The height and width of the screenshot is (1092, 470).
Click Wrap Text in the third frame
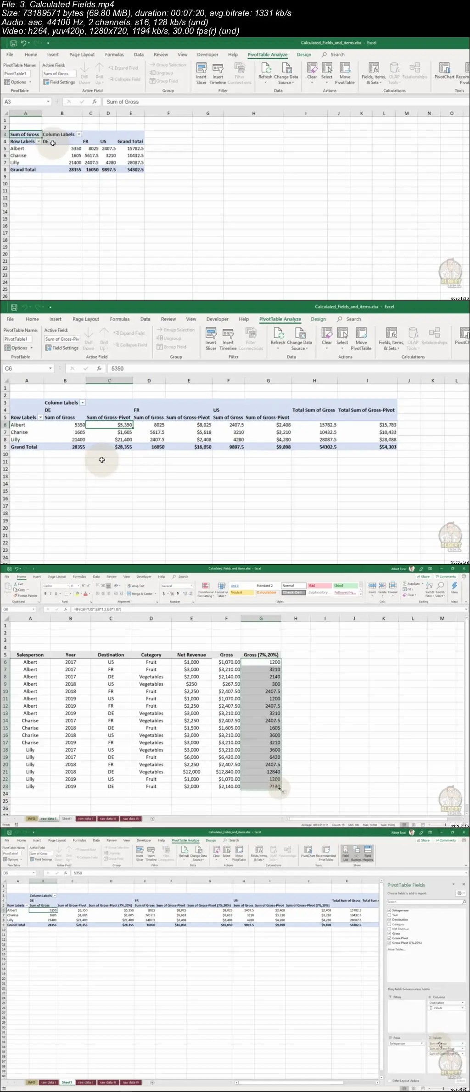(x=136, y=586)
